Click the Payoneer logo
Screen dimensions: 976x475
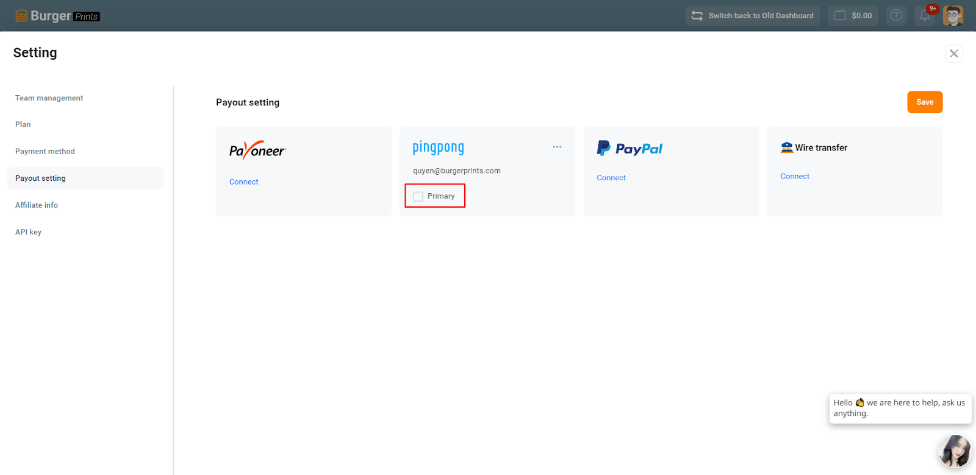257,150
